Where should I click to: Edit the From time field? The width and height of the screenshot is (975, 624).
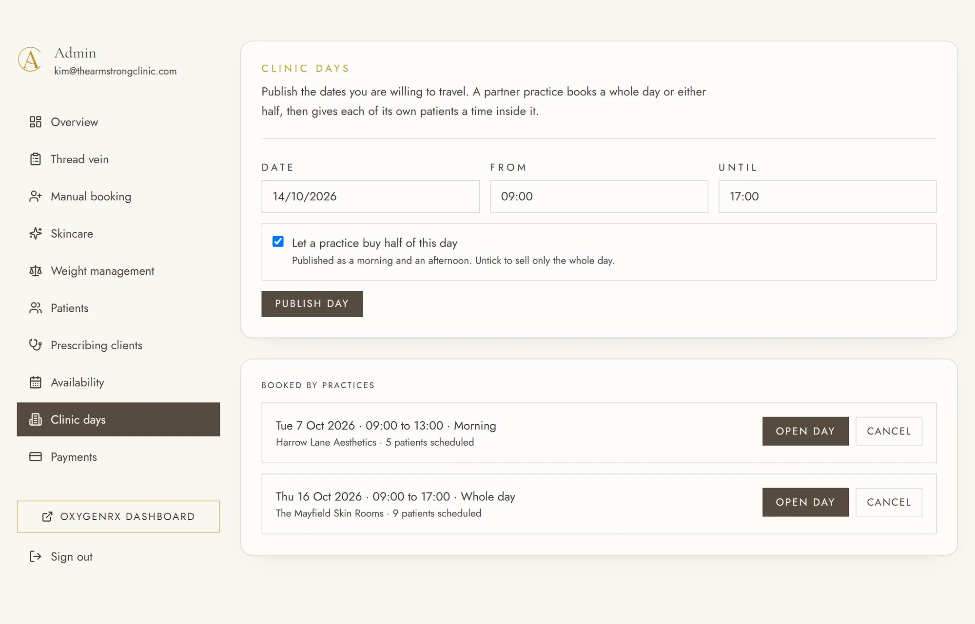pyautogui.click(x=599, y=197)
